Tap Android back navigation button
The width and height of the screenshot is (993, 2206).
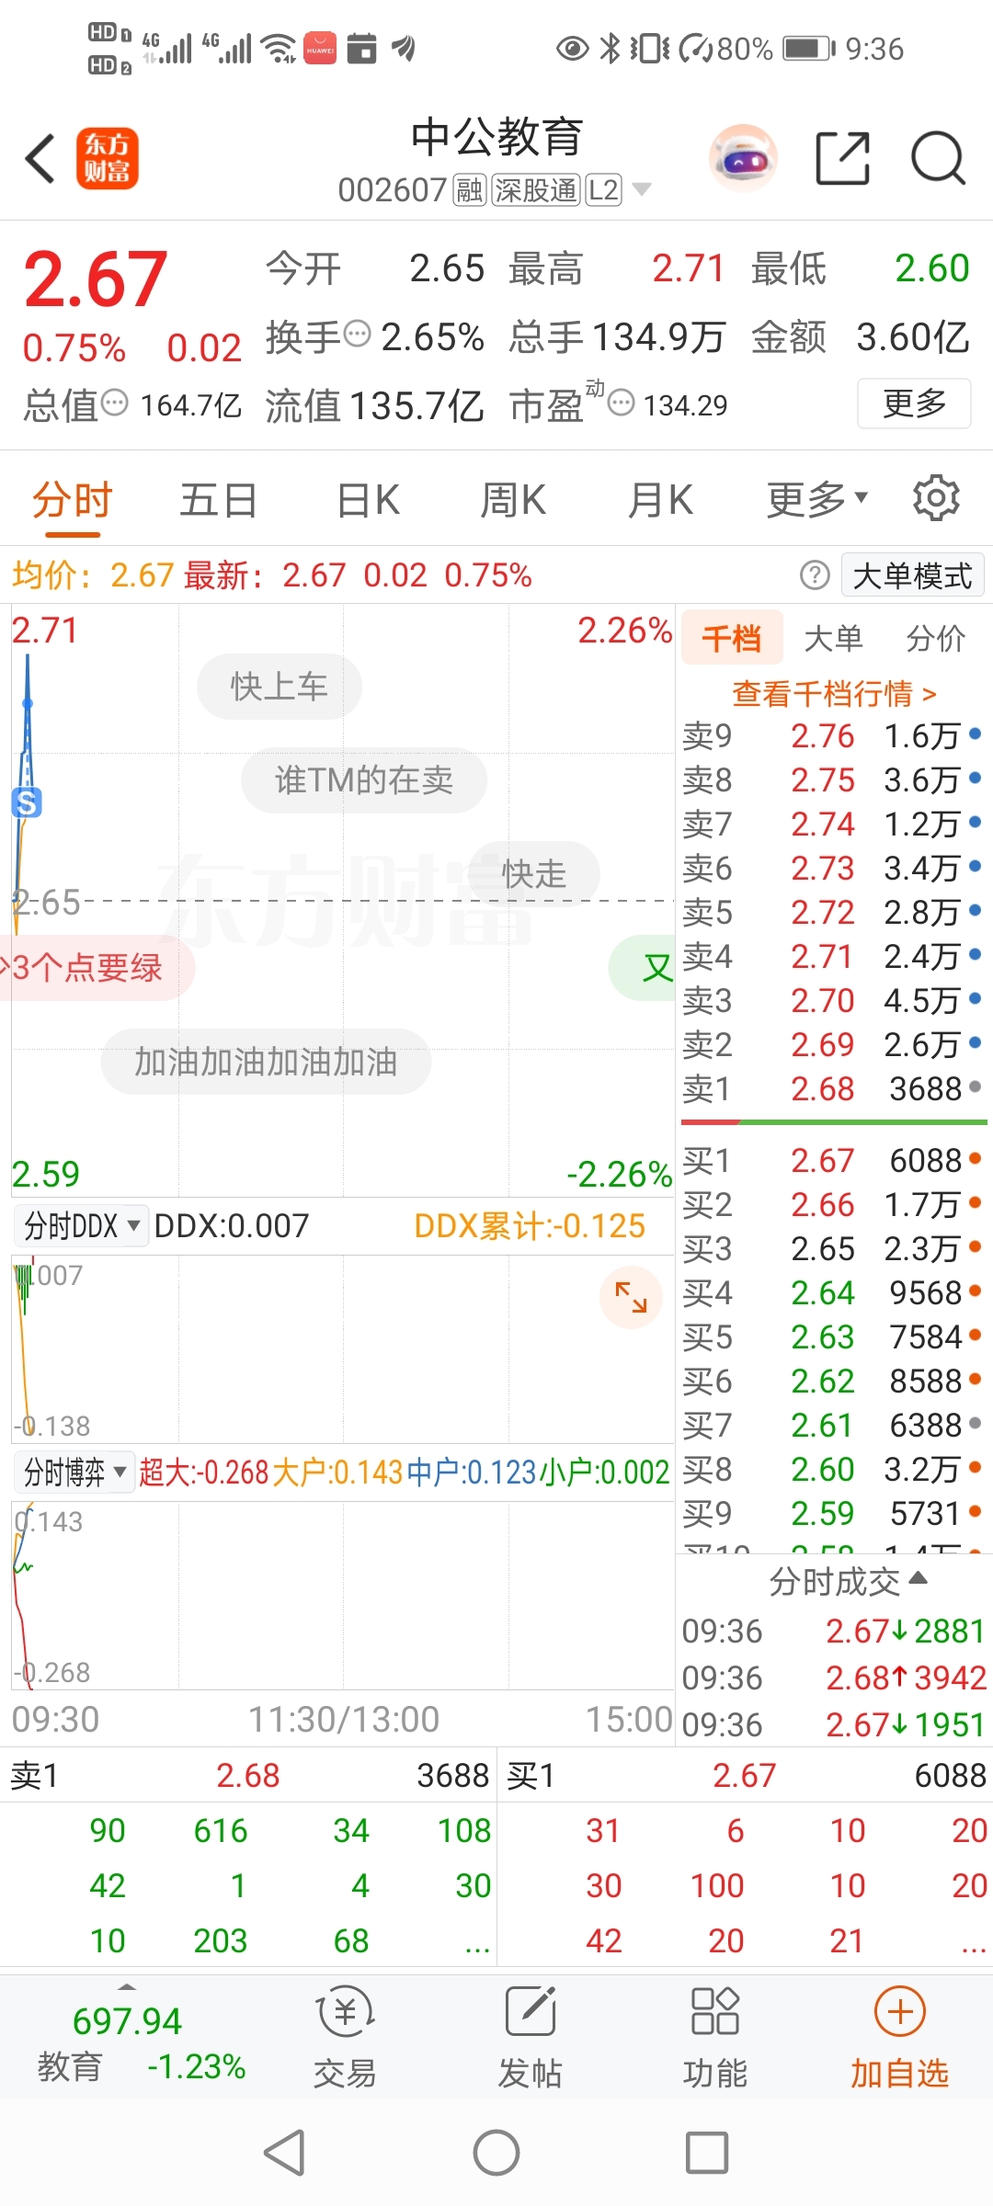tap(284, 2153)
